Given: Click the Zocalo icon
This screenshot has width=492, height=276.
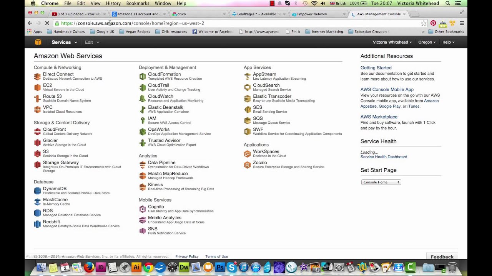Looking at the screenshot, I should (247, 165).
